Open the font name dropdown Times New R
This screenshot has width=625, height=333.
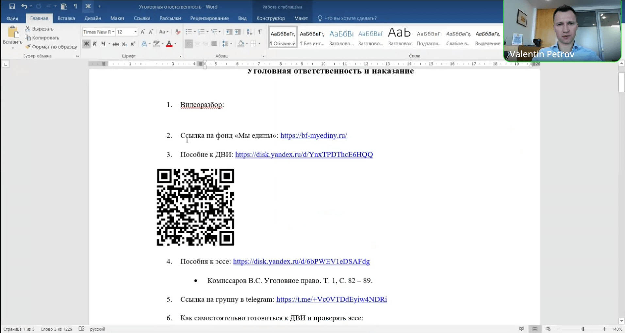(113, 32)
